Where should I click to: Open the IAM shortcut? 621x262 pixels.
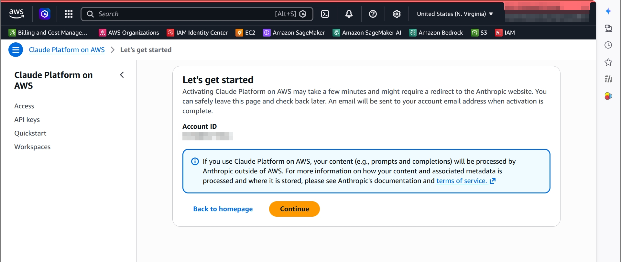pos(505,33)
